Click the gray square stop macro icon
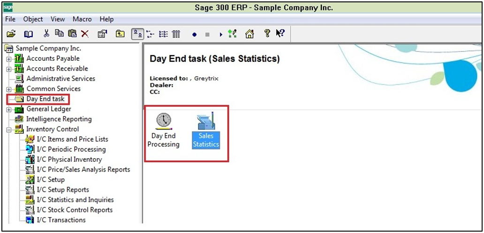 (x=207, y=35)
